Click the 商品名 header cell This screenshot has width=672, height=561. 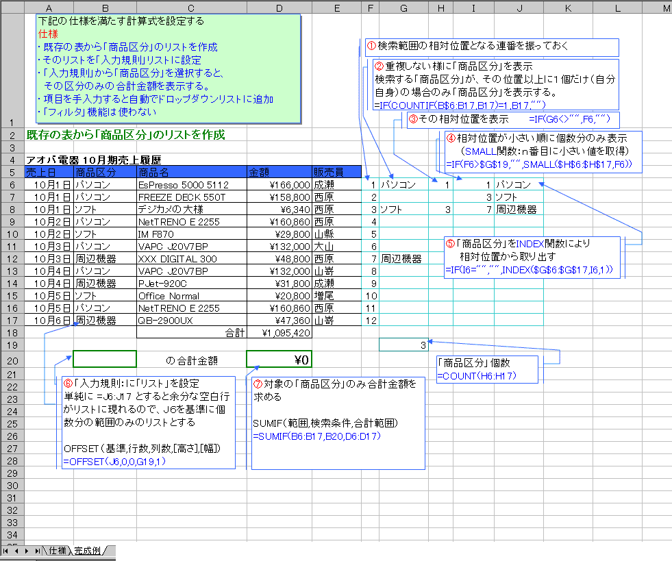pyautogui.click(x=192, y=173)
